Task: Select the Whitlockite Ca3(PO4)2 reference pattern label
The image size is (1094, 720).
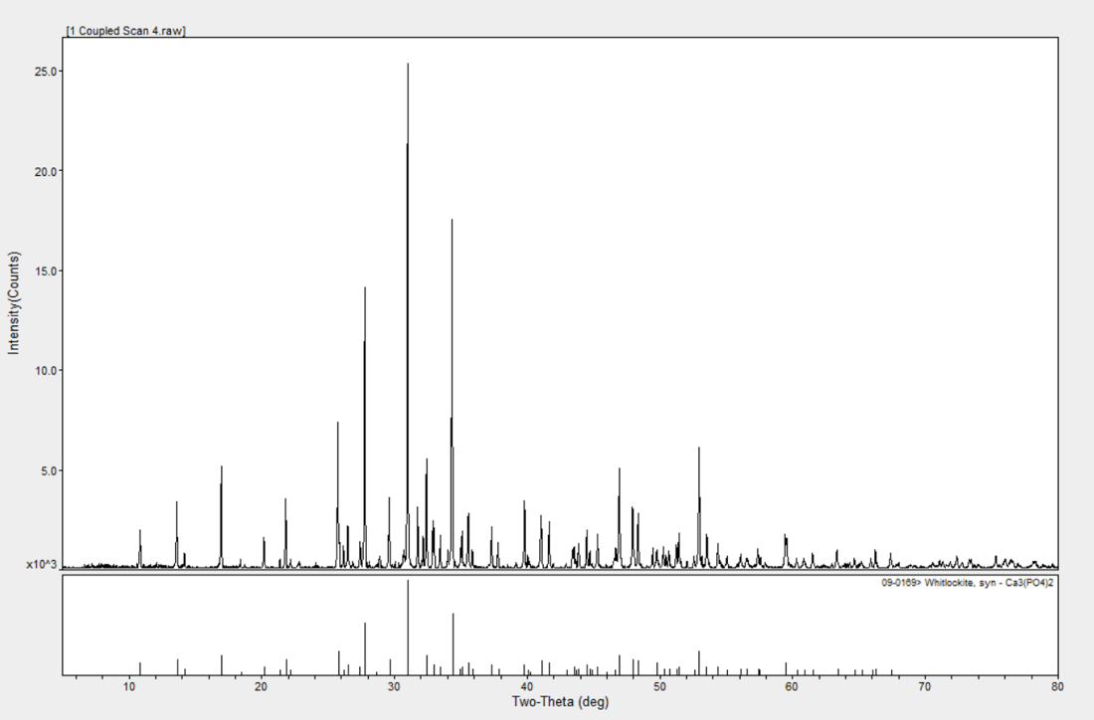Action: pos(967,583)
